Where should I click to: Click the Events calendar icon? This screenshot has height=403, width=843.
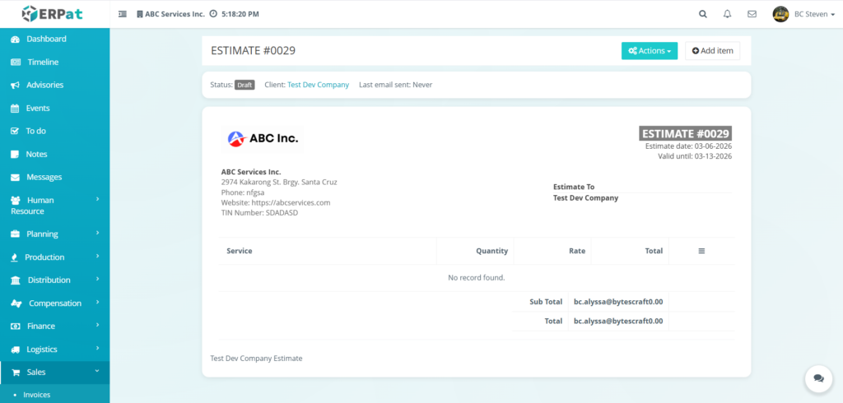tap(15, 109)
